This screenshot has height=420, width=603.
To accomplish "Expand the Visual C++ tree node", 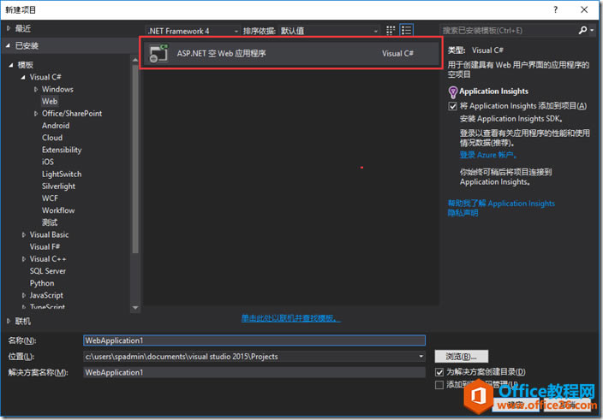I will pyautogui.click(x=23, y=258).
